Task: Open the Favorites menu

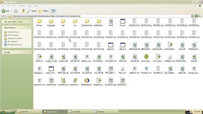Action: (22, 6)
